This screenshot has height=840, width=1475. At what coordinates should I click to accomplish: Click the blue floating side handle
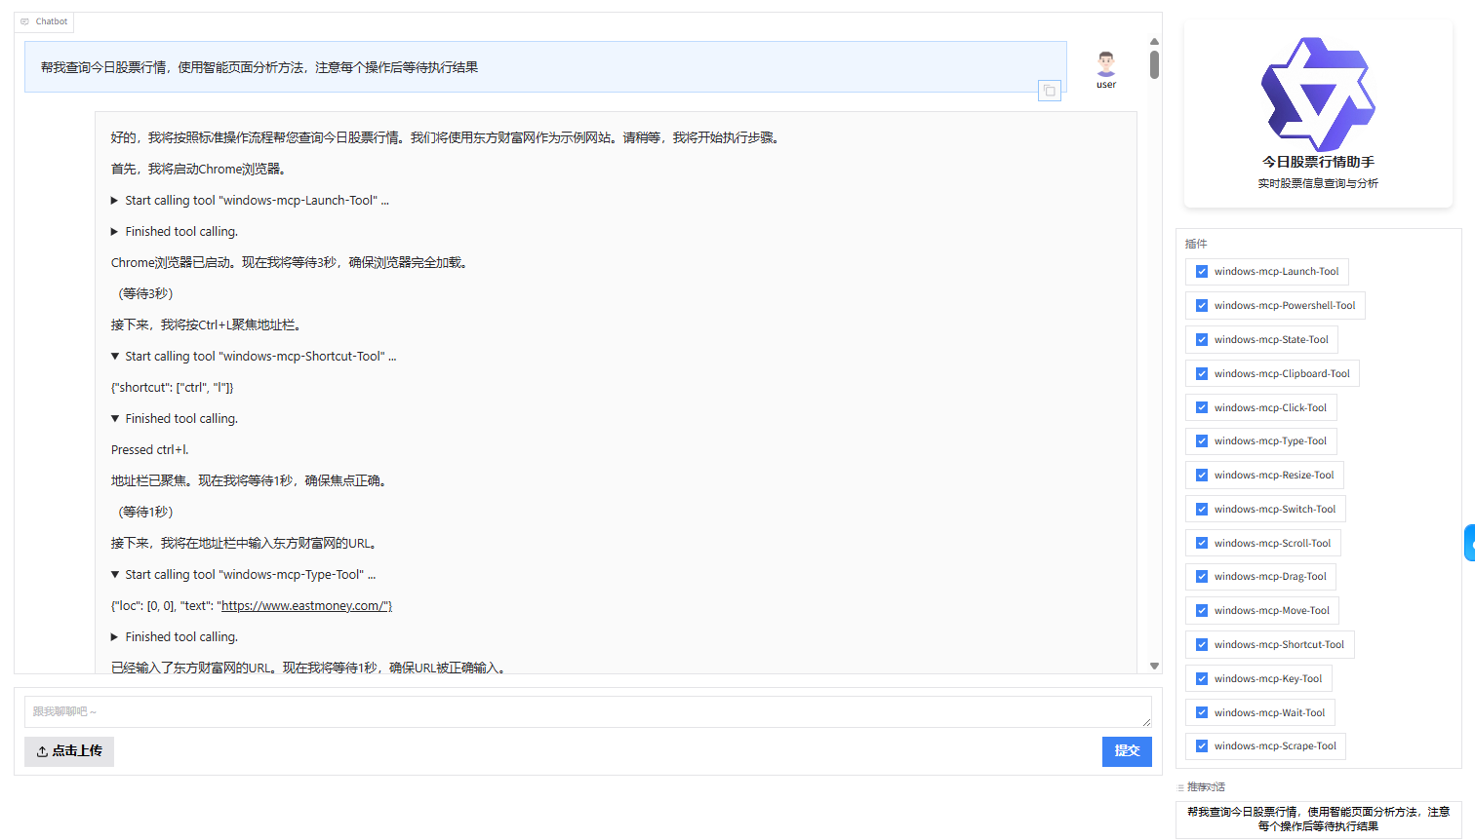(x=1469, y=543)
